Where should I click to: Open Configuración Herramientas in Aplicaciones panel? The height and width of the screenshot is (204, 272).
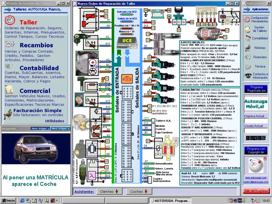256,20
